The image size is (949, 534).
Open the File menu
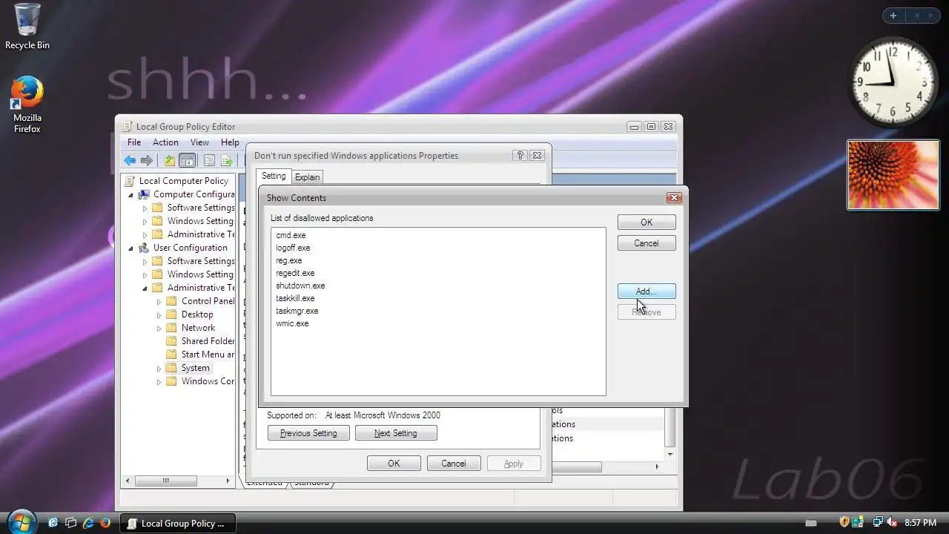click(x=134, y=142)
